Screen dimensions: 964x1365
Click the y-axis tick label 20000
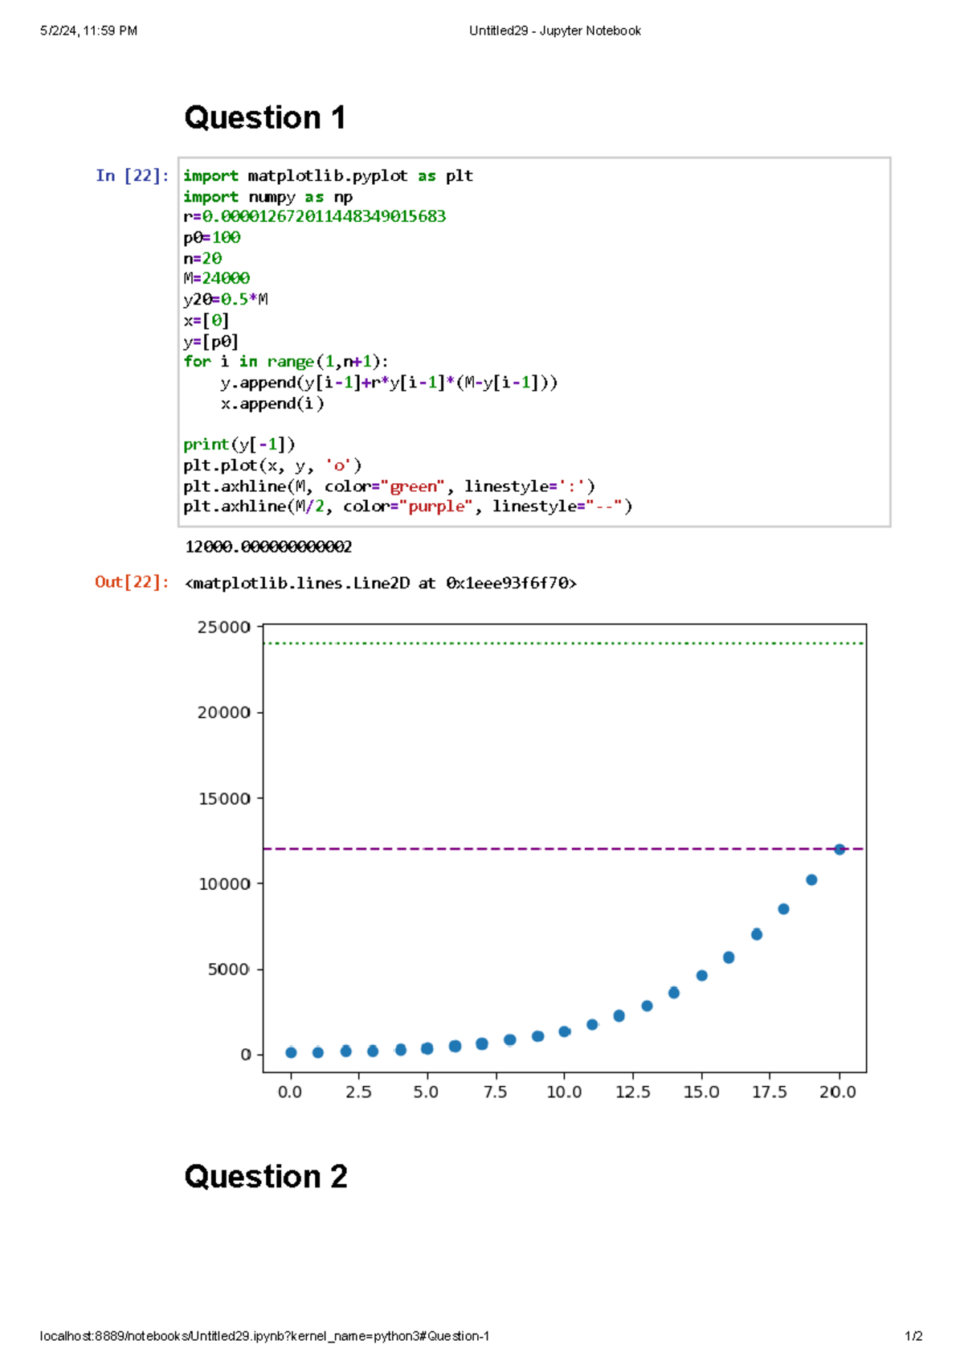pyautogui.click(x=224, y=713)
